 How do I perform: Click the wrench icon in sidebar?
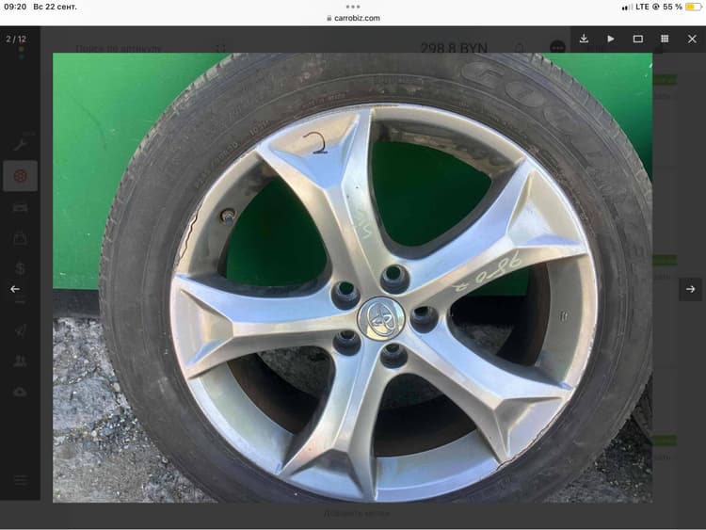click(x=20, y=144)
